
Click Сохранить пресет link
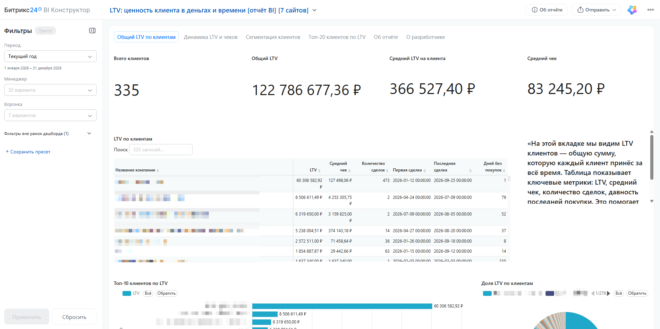tap(28, 152)
